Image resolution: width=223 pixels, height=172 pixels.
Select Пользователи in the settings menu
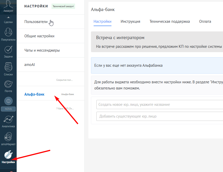point(36,22)
